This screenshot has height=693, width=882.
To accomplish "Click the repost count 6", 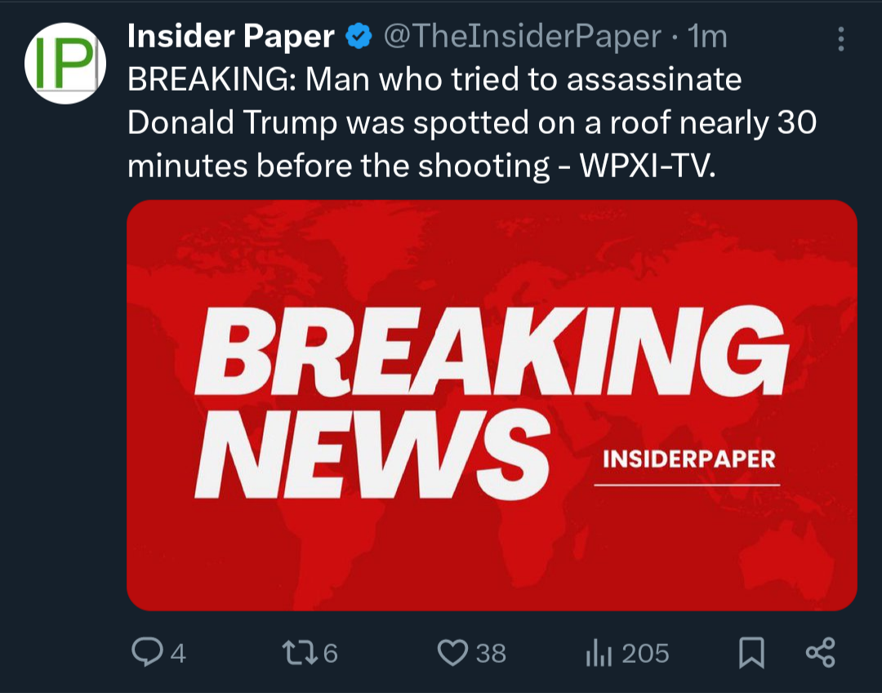I will pyautogui.click(x=330, y=654).
